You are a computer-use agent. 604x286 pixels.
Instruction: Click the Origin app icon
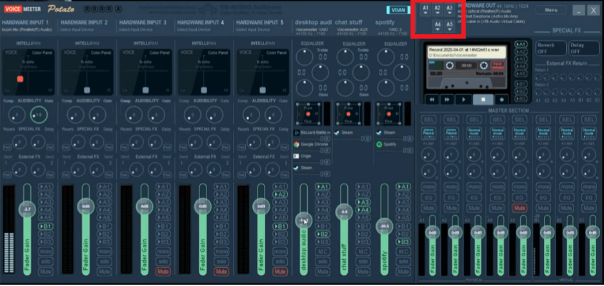click(x=297, y=157)
